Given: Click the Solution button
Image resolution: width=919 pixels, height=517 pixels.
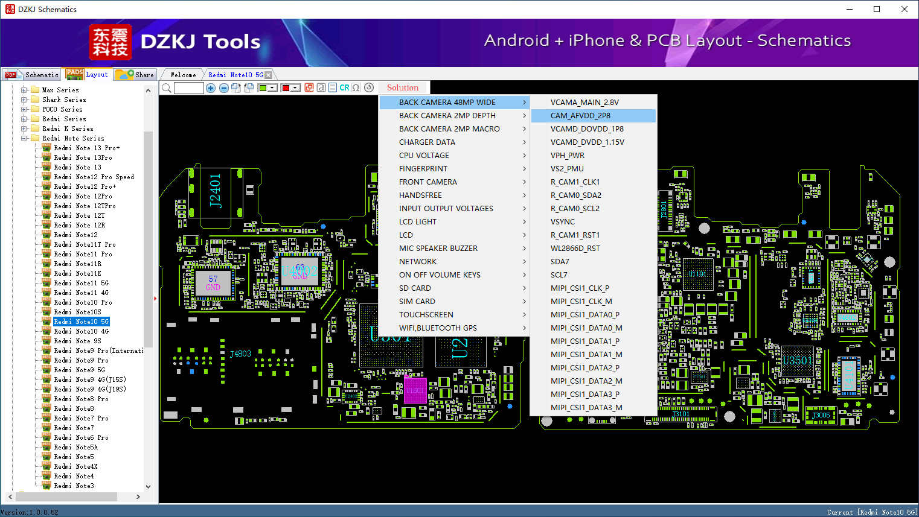Looking at the screenshot, I should (403, 87).
